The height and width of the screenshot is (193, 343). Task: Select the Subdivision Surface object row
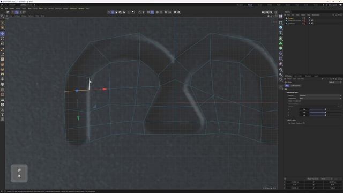point(294,21)
